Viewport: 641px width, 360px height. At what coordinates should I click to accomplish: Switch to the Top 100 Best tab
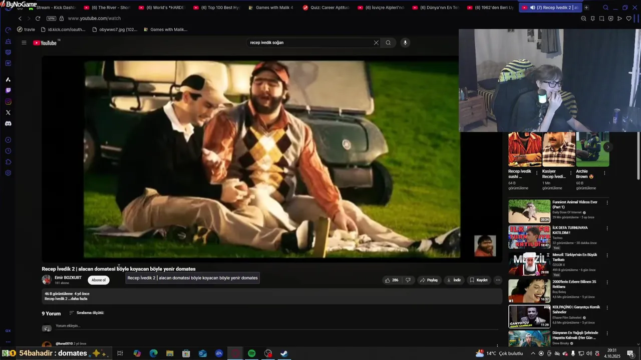pos(216,7)
